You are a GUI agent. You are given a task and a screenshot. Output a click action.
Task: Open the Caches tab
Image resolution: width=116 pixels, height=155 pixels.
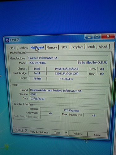[x=23, y=48]
